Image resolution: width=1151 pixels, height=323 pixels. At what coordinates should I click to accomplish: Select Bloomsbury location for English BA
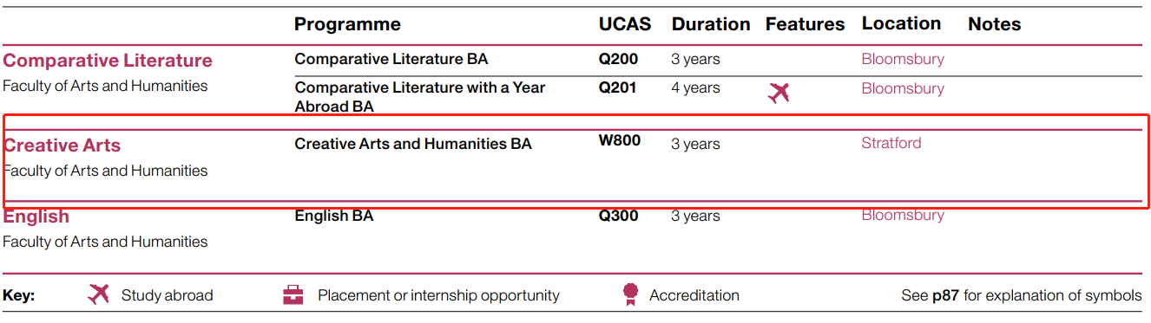pos(903,215)
